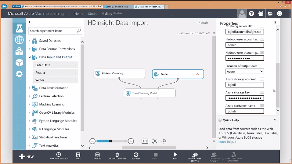Open the community people icon in header
Screen dimensions: 292x164
[x=261, y=13]
